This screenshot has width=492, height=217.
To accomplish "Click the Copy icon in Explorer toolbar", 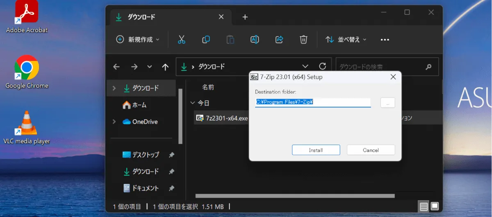I will (x=206, y=40).
